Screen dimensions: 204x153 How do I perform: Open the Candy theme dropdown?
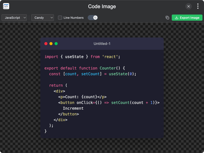(x=42, y=18)
